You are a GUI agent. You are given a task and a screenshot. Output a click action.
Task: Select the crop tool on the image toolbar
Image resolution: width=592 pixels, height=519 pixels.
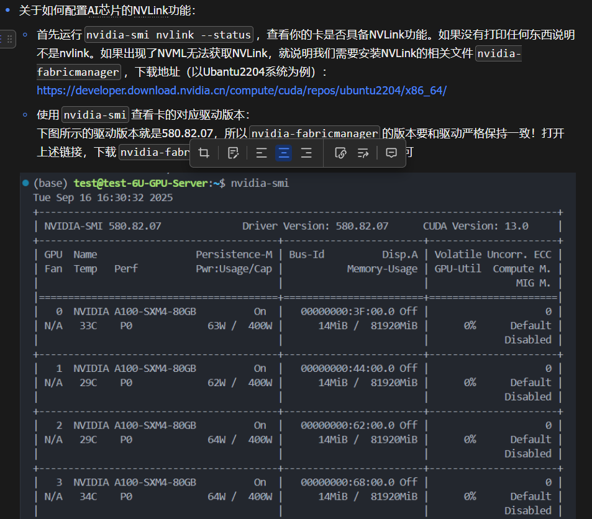[204, 152]
